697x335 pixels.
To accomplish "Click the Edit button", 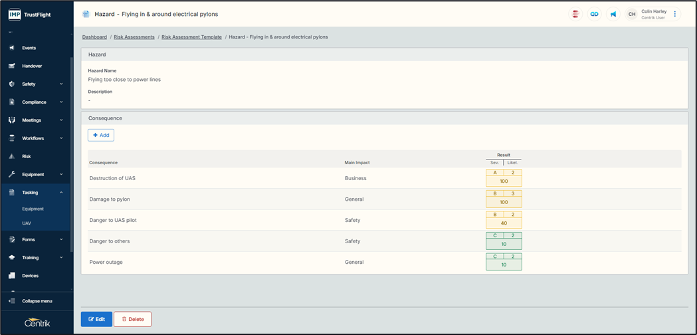I will (96, 319).
